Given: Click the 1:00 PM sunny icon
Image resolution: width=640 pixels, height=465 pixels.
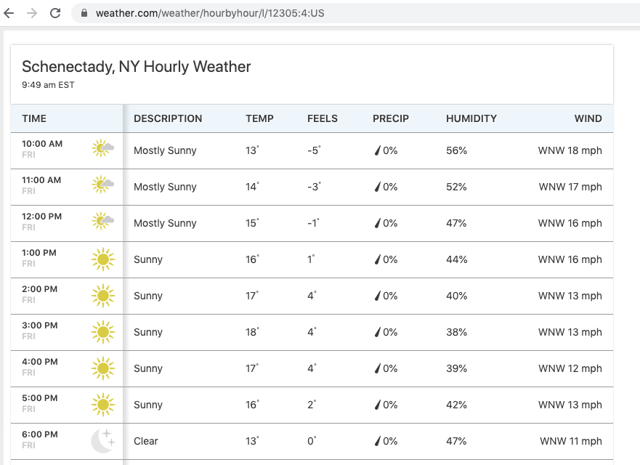Looking at the screenshot, I should click(103, 259).
